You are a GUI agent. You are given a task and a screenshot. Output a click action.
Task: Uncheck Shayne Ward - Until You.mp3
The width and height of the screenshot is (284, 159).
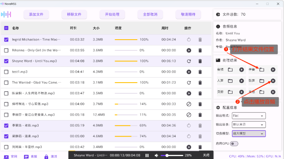click(x=6, y=61)
